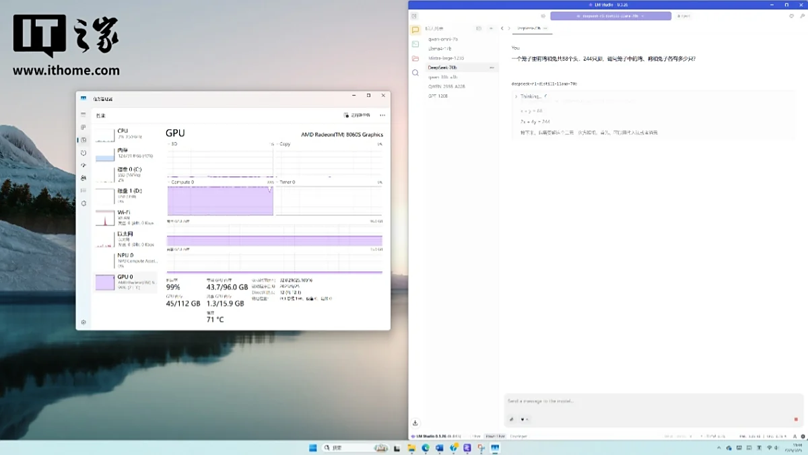Switch to Power User mode in status bar
The height and width of the screenshot is (455, 808).
click(495, 436)
